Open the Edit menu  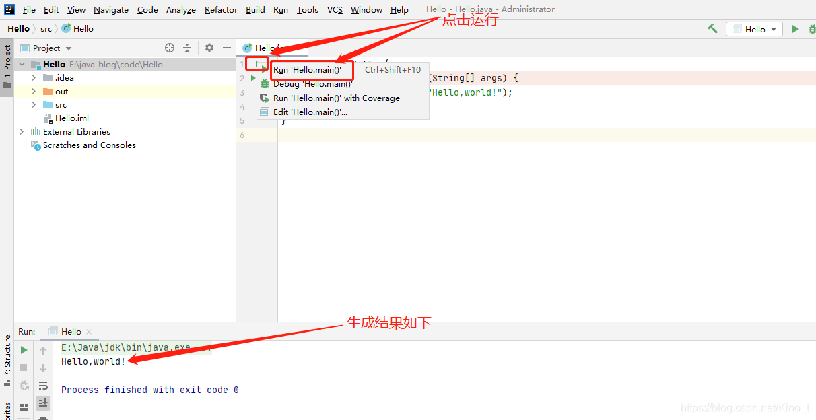(51, 10)
